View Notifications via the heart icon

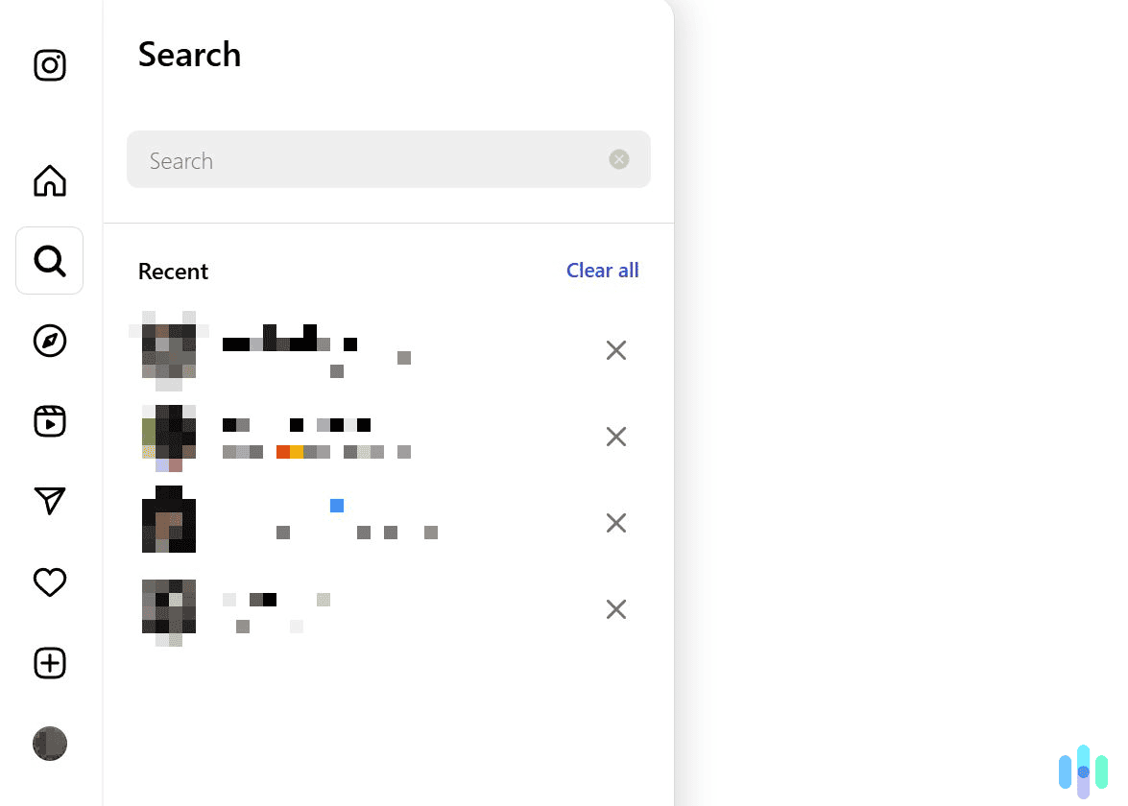click(49, 581)
